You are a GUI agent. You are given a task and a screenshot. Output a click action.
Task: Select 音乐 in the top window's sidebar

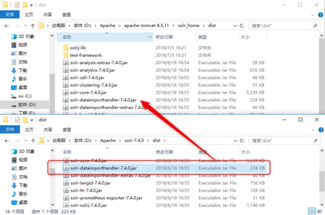coord(19,79)
